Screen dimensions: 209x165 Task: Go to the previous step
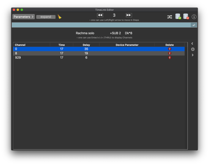tap(100, 15)
